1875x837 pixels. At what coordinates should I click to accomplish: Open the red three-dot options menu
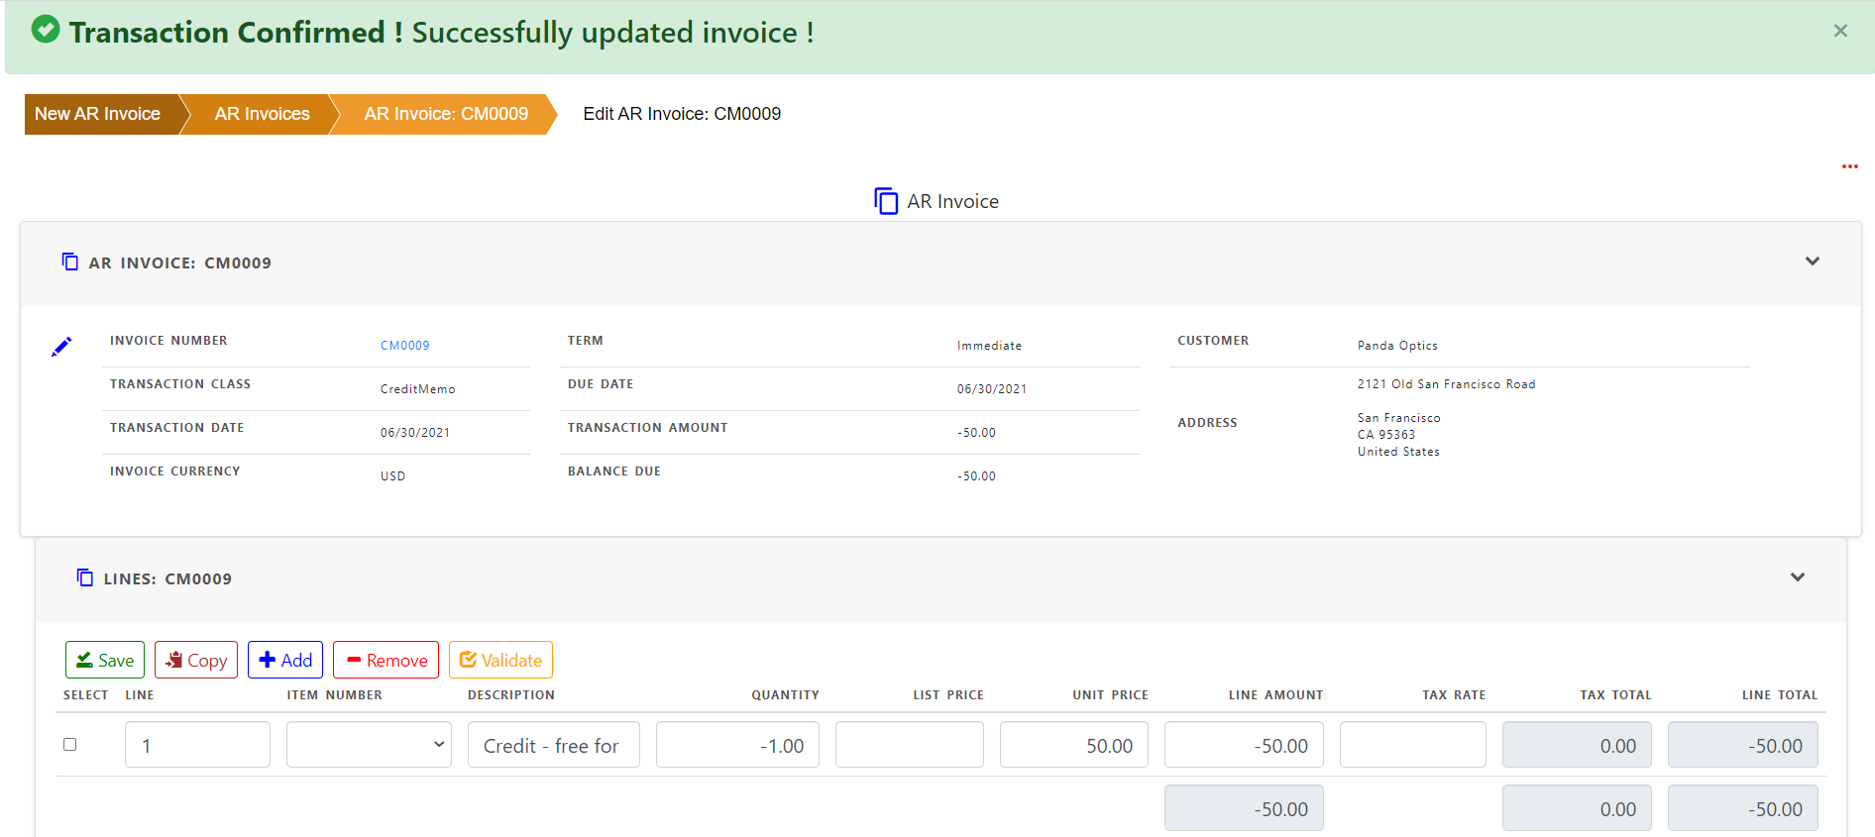click(x=1849, y=166)
